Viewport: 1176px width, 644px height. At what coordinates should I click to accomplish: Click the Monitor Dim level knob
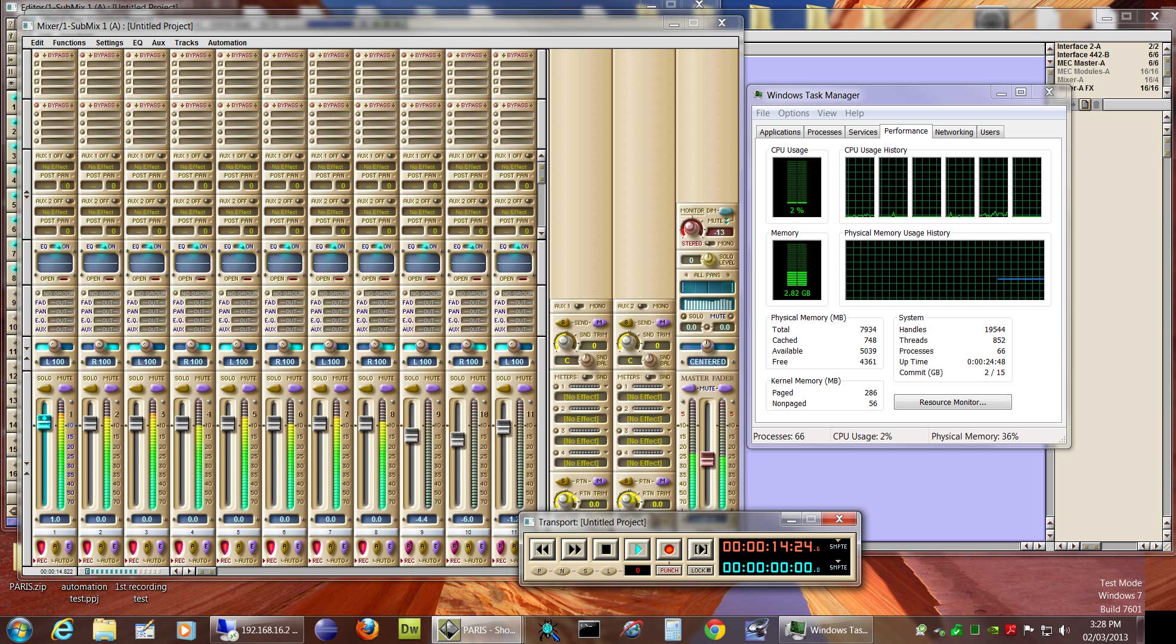pos(692,228)
